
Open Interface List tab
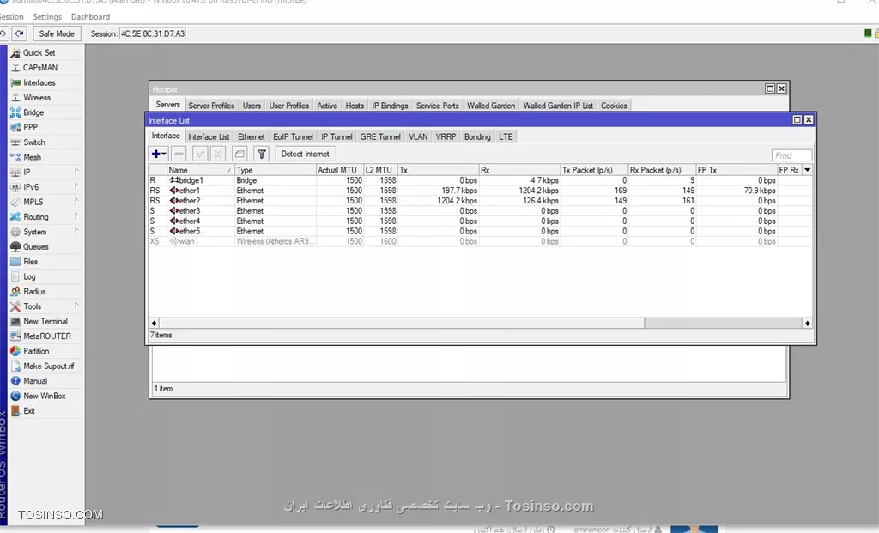pos(209,136)
